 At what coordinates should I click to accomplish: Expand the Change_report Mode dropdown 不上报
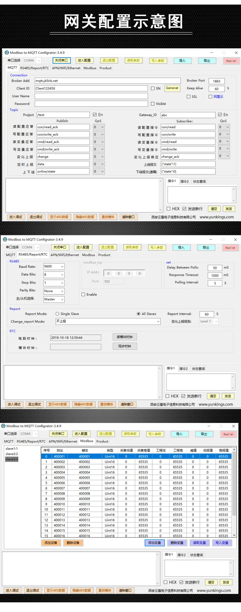point(108,321)
